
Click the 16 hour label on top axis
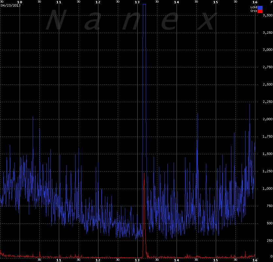pos(255,2)
